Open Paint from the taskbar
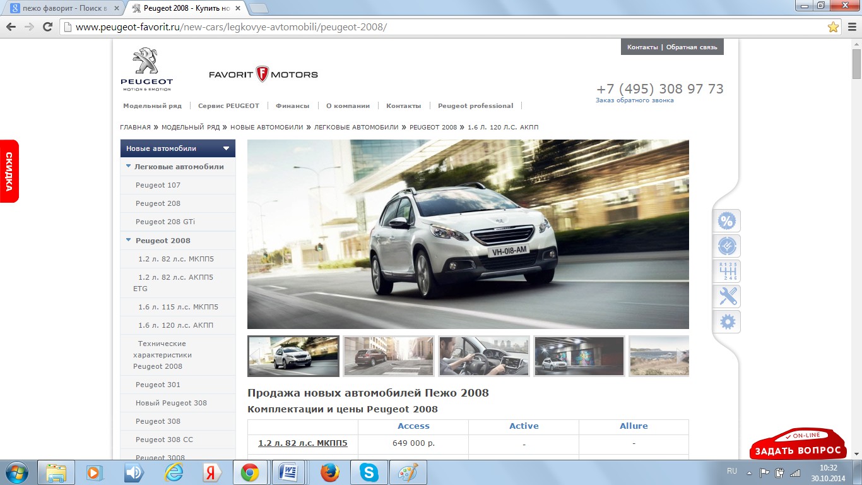Image resolution: width=862 pixels, height=485 pixels. [408, 472]
